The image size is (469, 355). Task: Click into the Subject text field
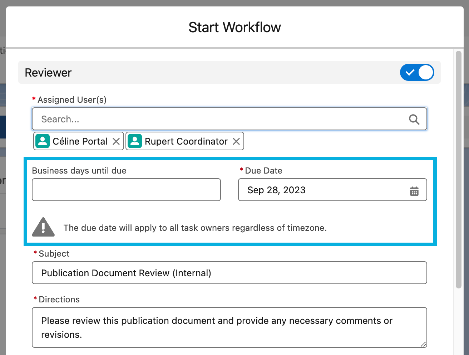click(229, 273)
